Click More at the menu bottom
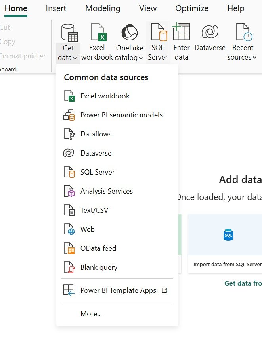The height and width of the screenshot is (344, 262). click(91, 313)
